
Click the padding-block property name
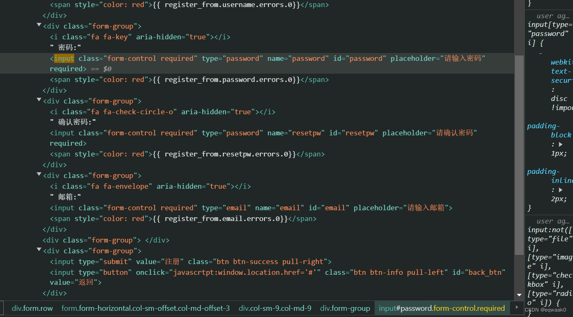coord(549,130)
